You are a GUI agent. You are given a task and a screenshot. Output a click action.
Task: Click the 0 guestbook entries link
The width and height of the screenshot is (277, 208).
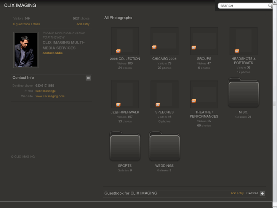coord(27,24)
